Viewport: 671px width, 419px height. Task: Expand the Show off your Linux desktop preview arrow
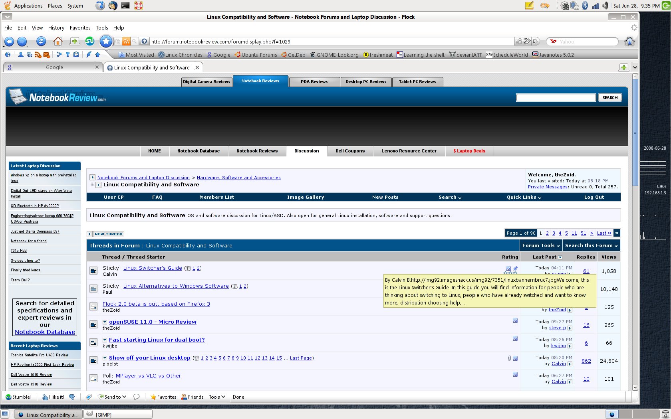105,358
